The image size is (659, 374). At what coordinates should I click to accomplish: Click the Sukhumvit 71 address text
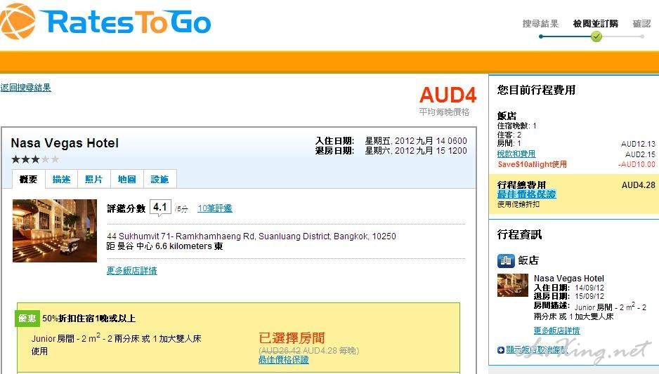pyautogui.click(x=252, y=236)
